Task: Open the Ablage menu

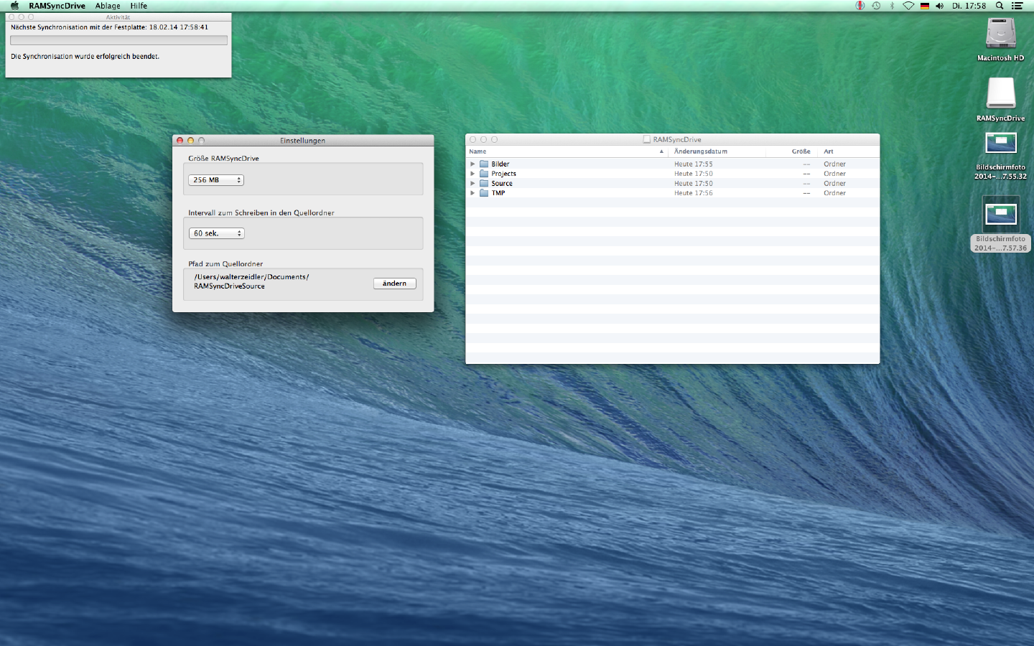Action: pos(108,6)
